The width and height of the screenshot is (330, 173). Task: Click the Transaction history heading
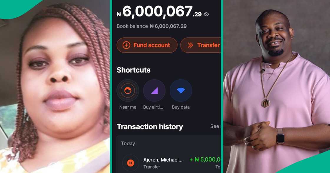click(x=150, y=127)
